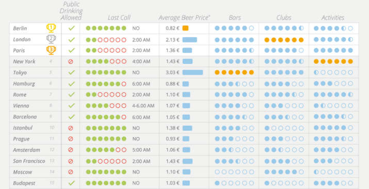
Task: Click New York's orange Activities rating dots
Action: (x=333, y=61)
